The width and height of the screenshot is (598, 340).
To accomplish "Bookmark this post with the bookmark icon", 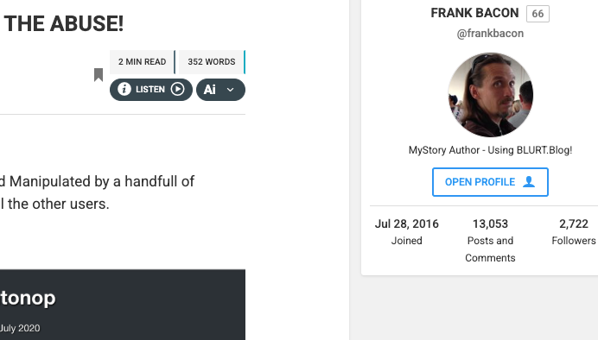I will tap(99, 75).
